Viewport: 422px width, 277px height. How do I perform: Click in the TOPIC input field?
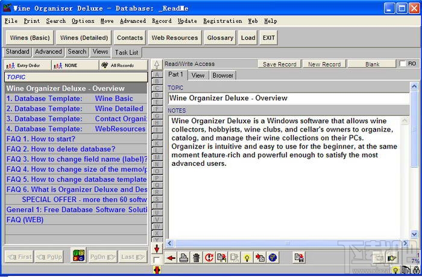point(289,98)
